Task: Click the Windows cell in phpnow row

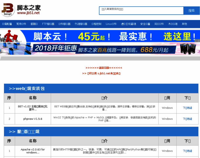Action: click(x=167, y=119)
